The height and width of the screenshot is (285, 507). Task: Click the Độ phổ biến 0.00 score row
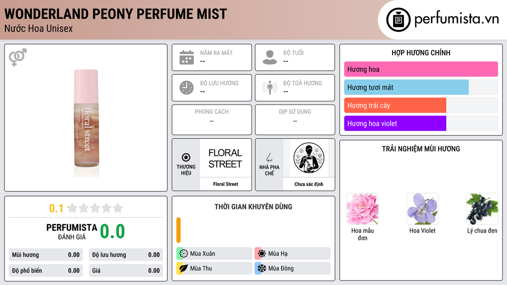(x=46, y=271)
